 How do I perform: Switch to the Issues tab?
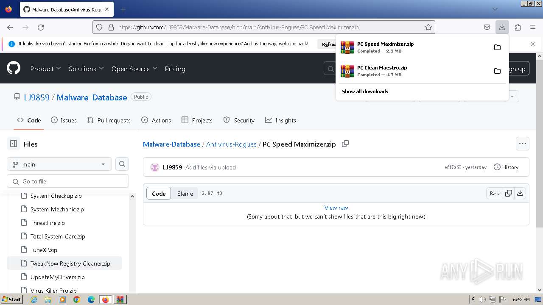click(64, 120)
